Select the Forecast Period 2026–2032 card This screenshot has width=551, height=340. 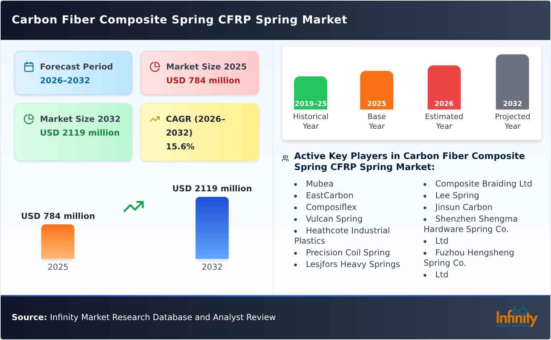coord(73,73)
